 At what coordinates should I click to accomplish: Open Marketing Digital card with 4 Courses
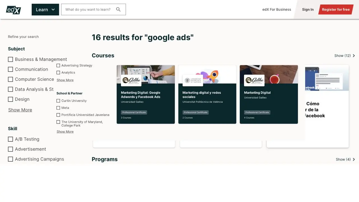click(269, 94)
